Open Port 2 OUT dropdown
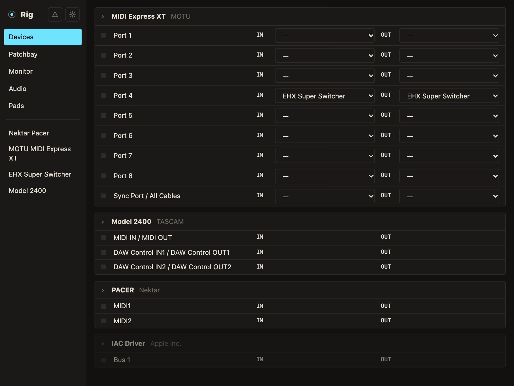514x386 pixels. click(449, 56)
